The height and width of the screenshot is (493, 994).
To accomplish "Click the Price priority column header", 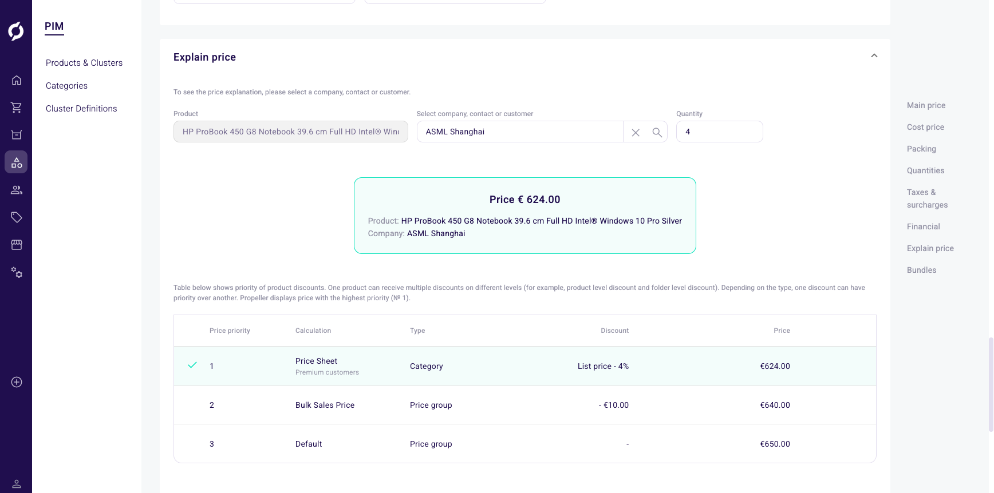I will pyautogui.click(x=230, y=331).
